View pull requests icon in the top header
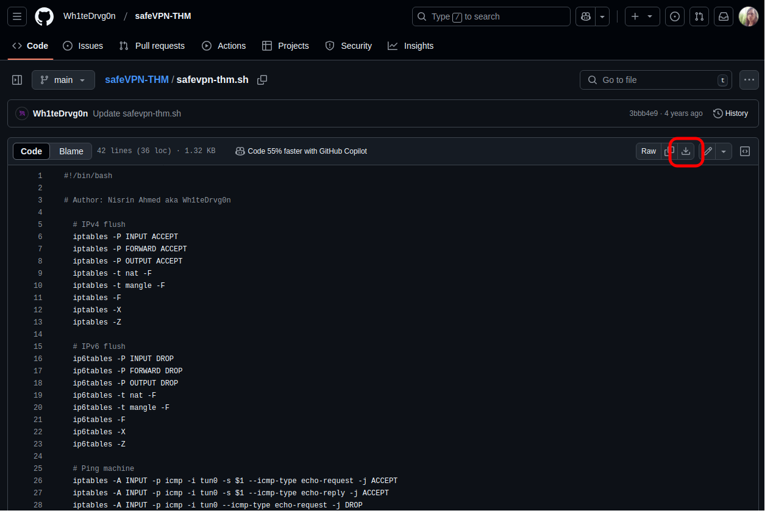 click(x=699, y=16)
